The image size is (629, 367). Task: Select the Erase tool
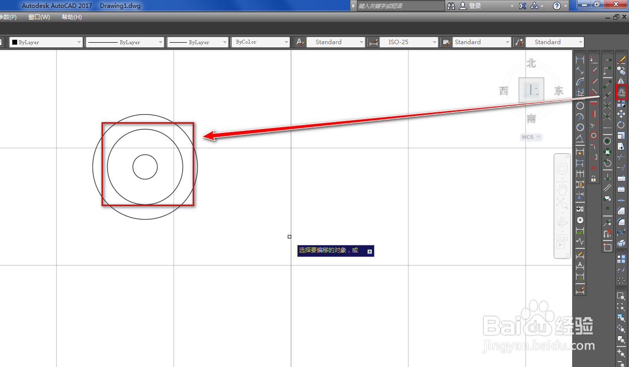(x=621, y=59)
